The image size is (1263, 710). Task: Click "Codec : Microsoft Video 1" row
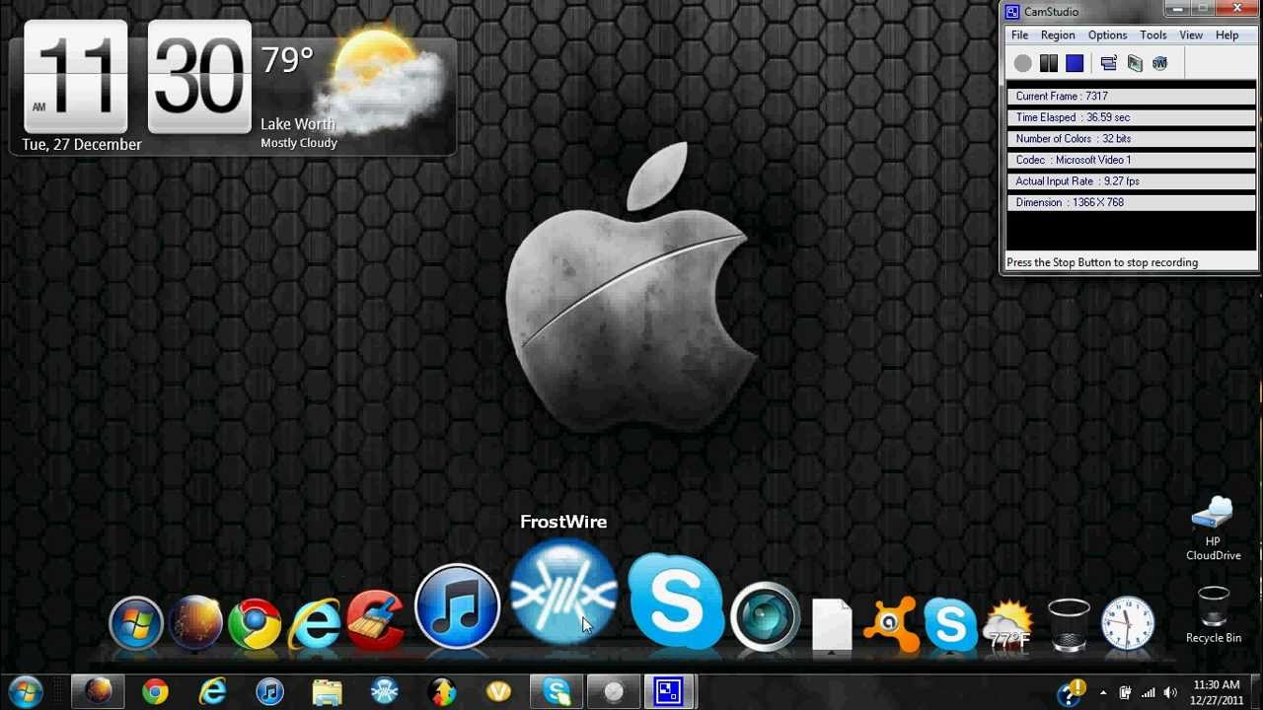1131,160
